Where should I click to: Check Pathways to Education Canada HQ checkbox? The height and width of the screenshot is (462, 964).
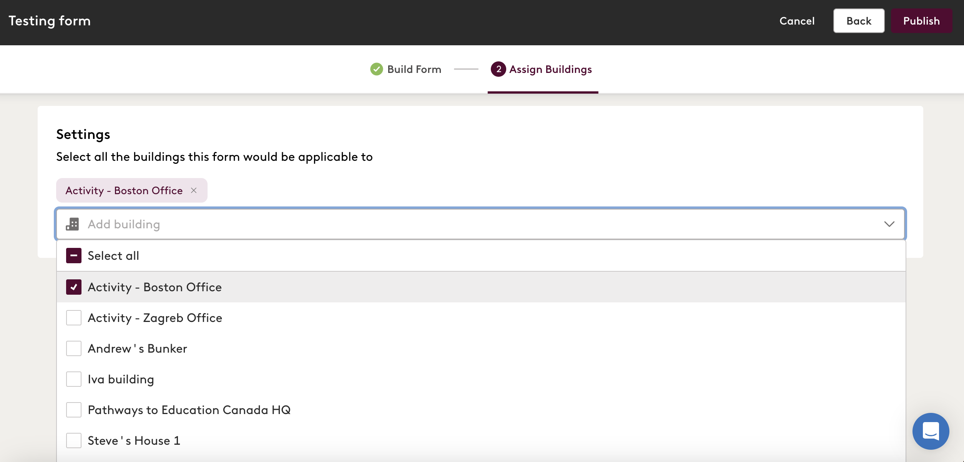click(x=74, y=410)
